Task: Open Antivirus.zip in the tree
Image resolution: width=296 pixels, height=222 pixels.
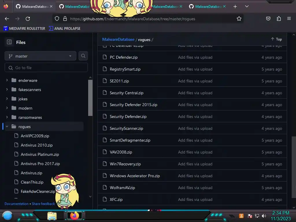Action: 31,173
